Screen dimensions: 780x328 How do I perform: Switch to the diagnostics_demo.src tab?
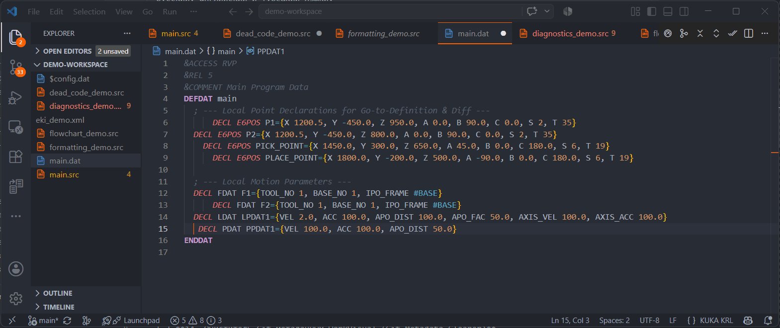[570, 33]
